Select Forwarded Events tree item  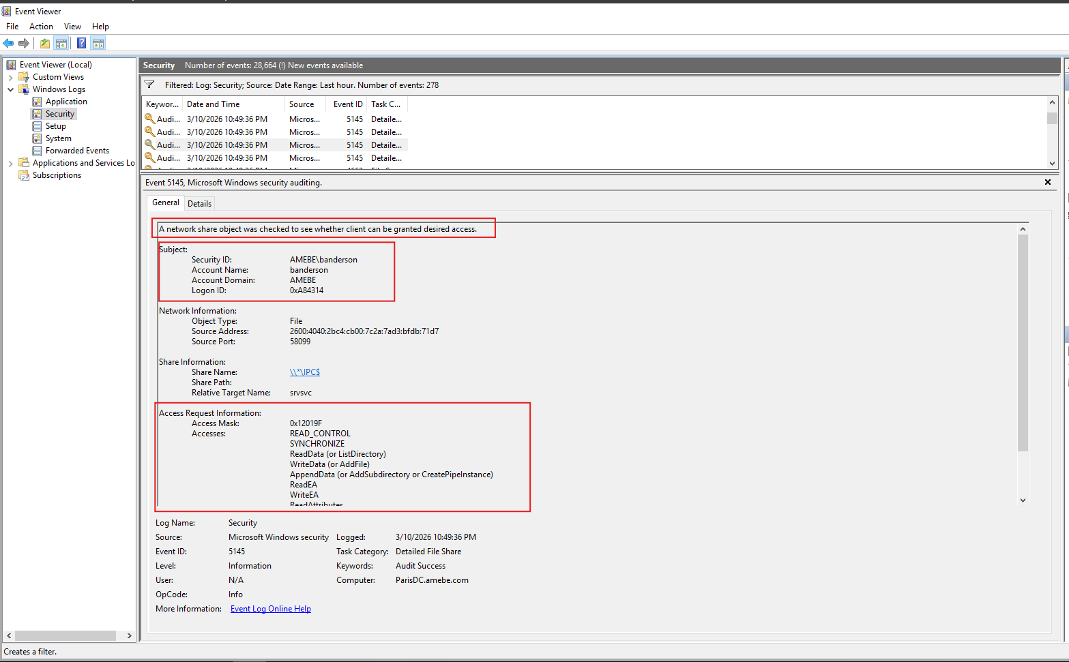(77, 151)
